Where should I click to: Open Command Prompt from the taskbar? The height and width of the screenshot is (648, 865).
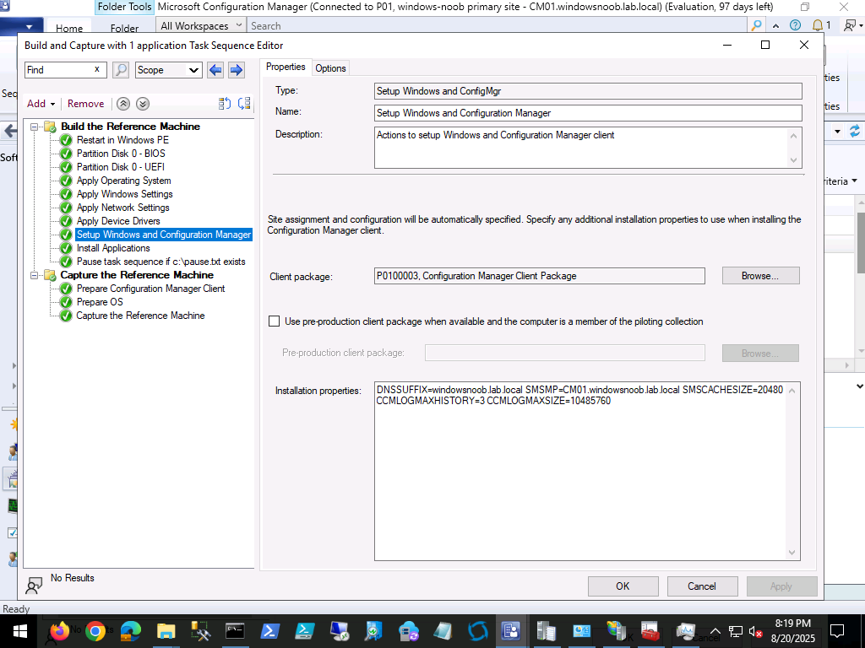[x=235, y=630]
